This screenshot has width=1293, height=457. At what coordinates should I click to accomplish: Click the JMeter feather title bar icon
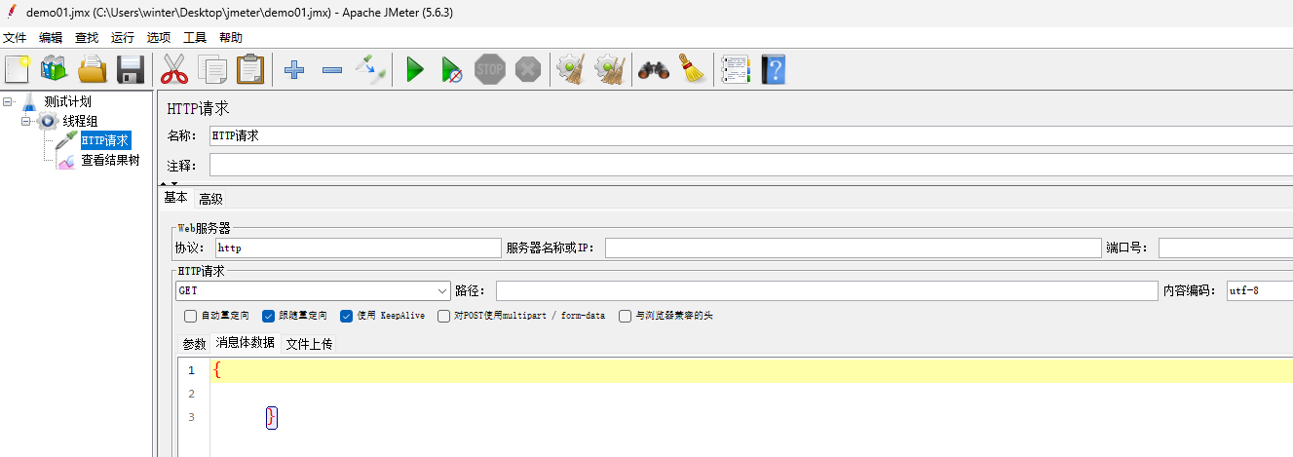pos(11,12)
